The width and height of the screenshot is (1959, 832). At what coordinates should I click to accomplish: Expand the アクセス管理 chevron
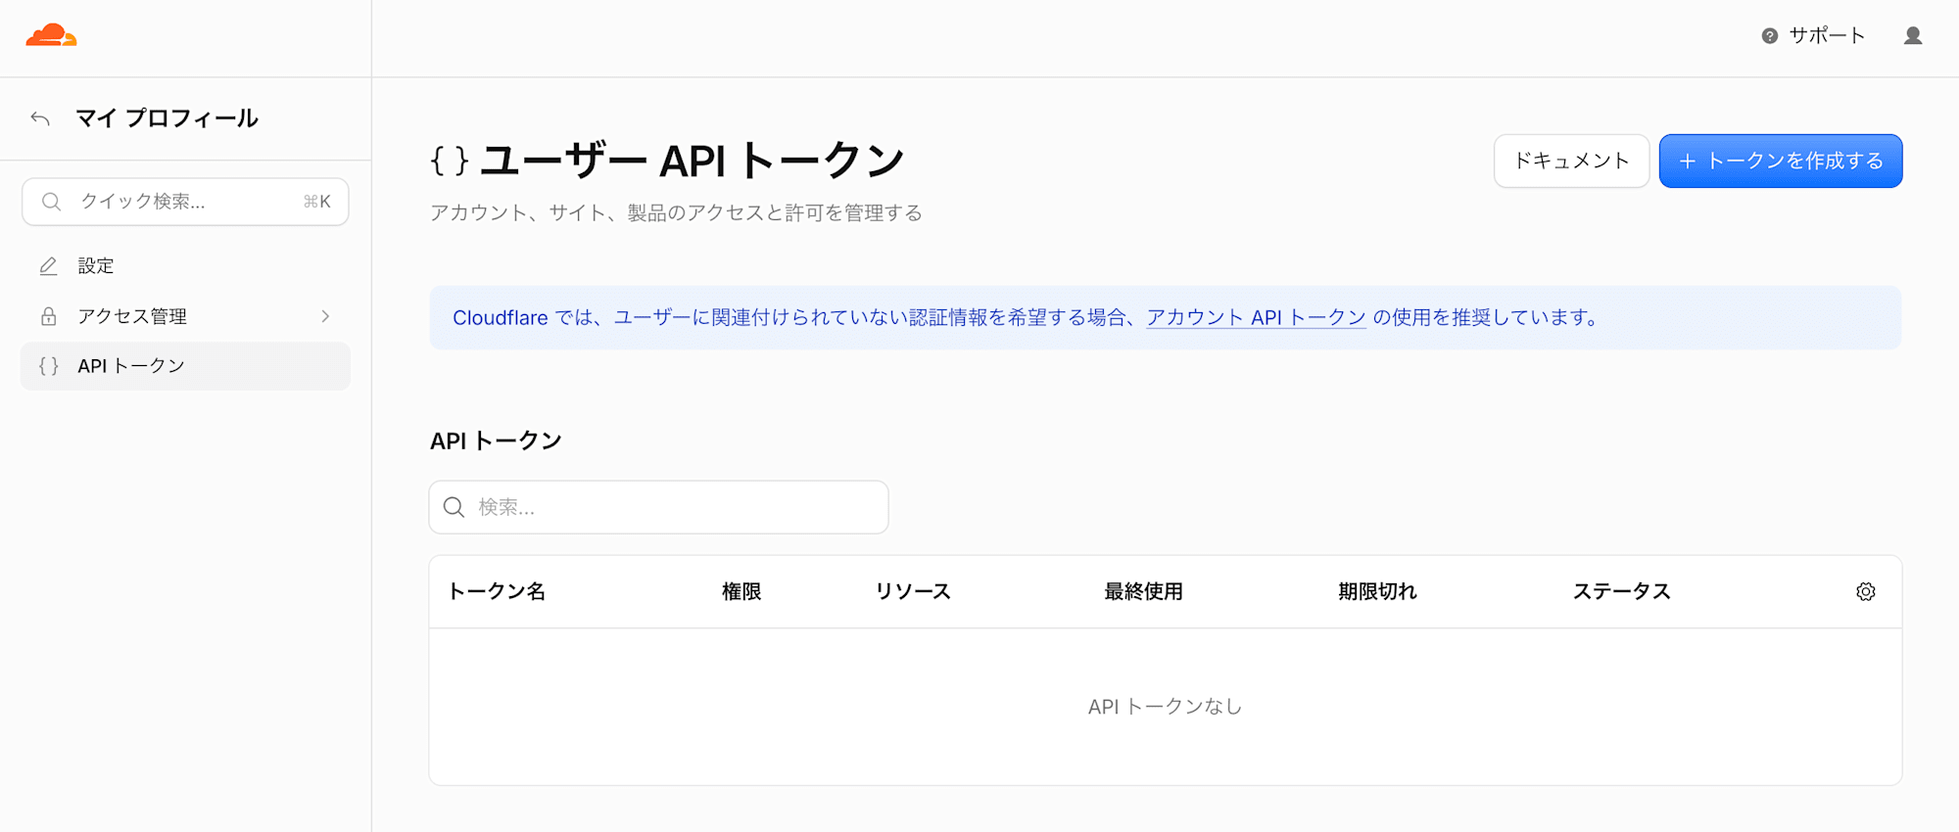(x=325, y=316)
